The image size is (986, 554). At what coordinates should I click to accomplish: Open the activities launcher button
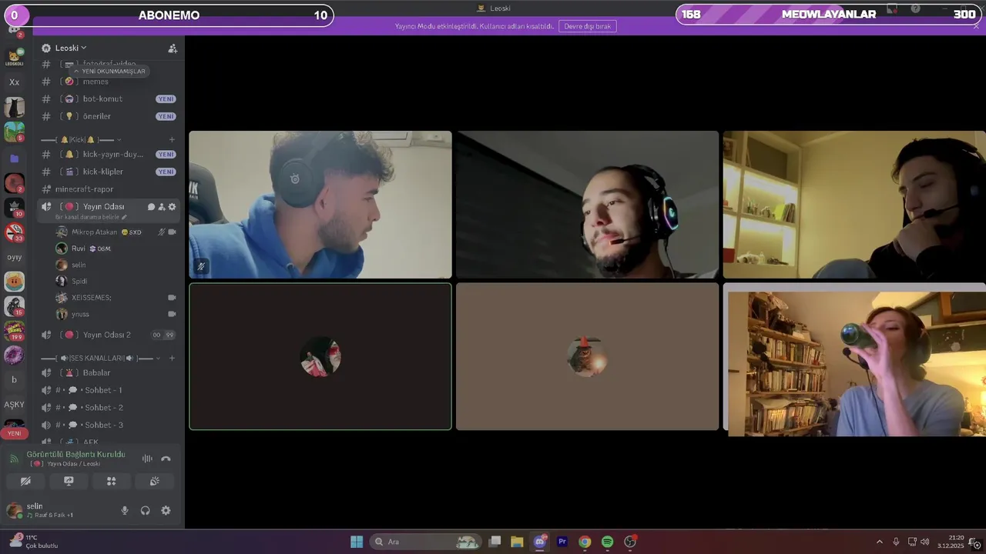pos(111,481)
